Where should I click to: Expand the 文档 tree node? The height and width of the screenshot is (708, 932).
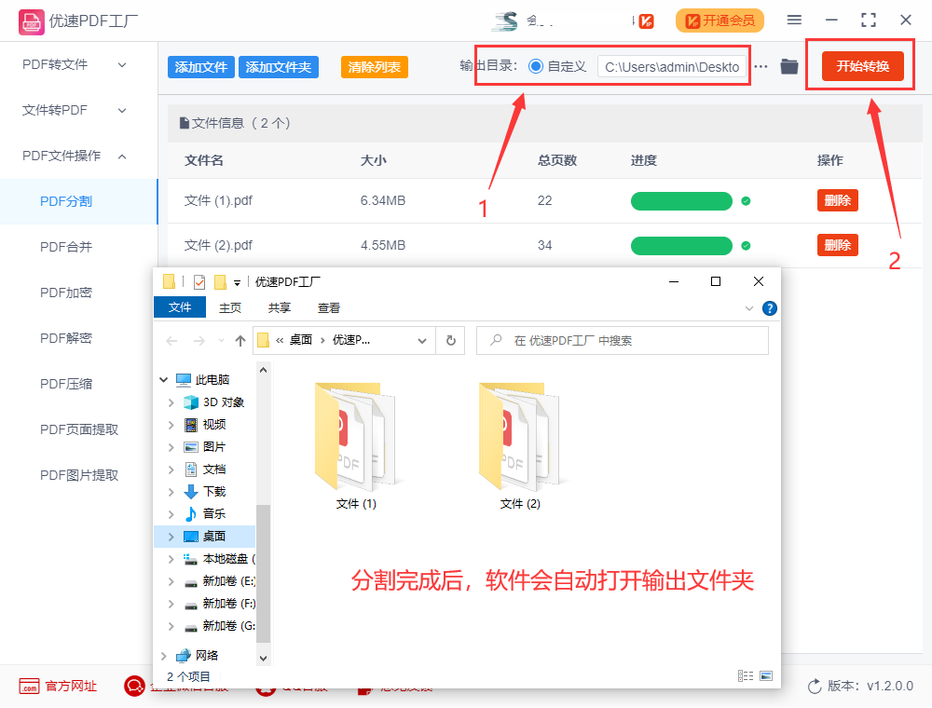(171, 470)
